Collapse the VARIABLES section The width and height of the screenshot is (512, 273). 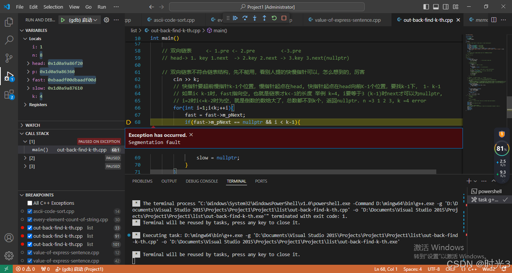click(x=71, y=30)
